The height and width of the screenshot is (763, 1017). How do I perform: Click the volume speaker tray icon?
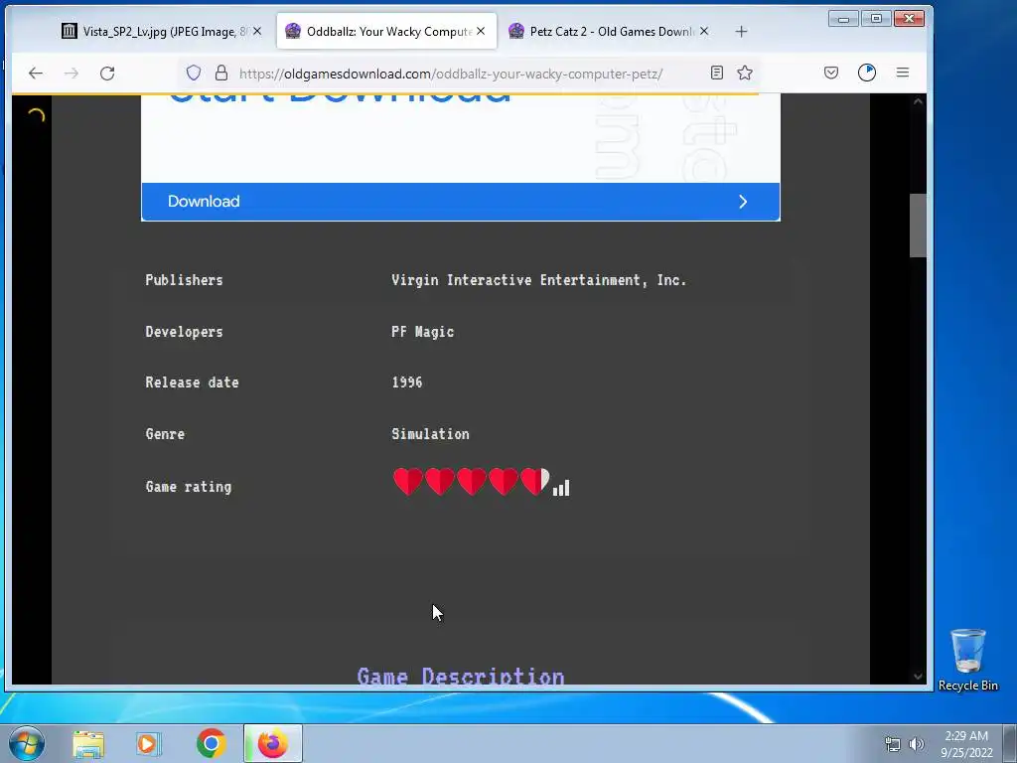point(916,744)
